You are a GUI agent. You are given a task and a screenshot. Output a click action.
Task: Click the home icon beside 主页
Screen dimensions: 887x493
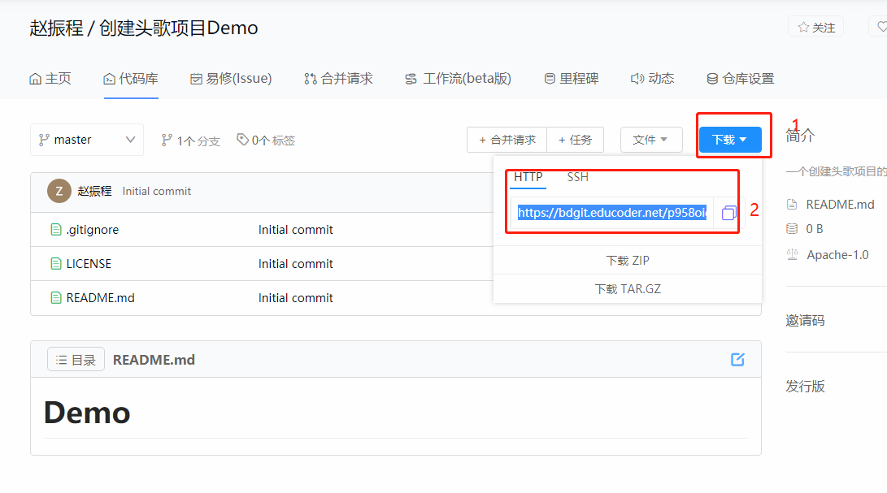point(35,79)
